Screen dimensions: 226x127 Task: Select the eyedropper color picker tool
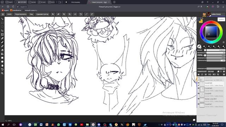2,38
